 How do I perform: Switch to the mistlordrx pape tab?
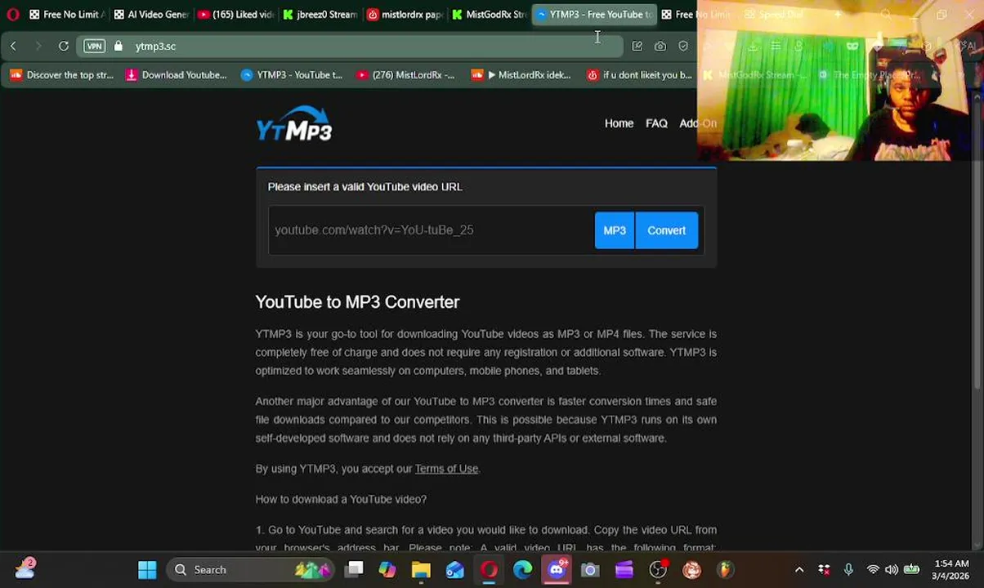click(405, 14)
